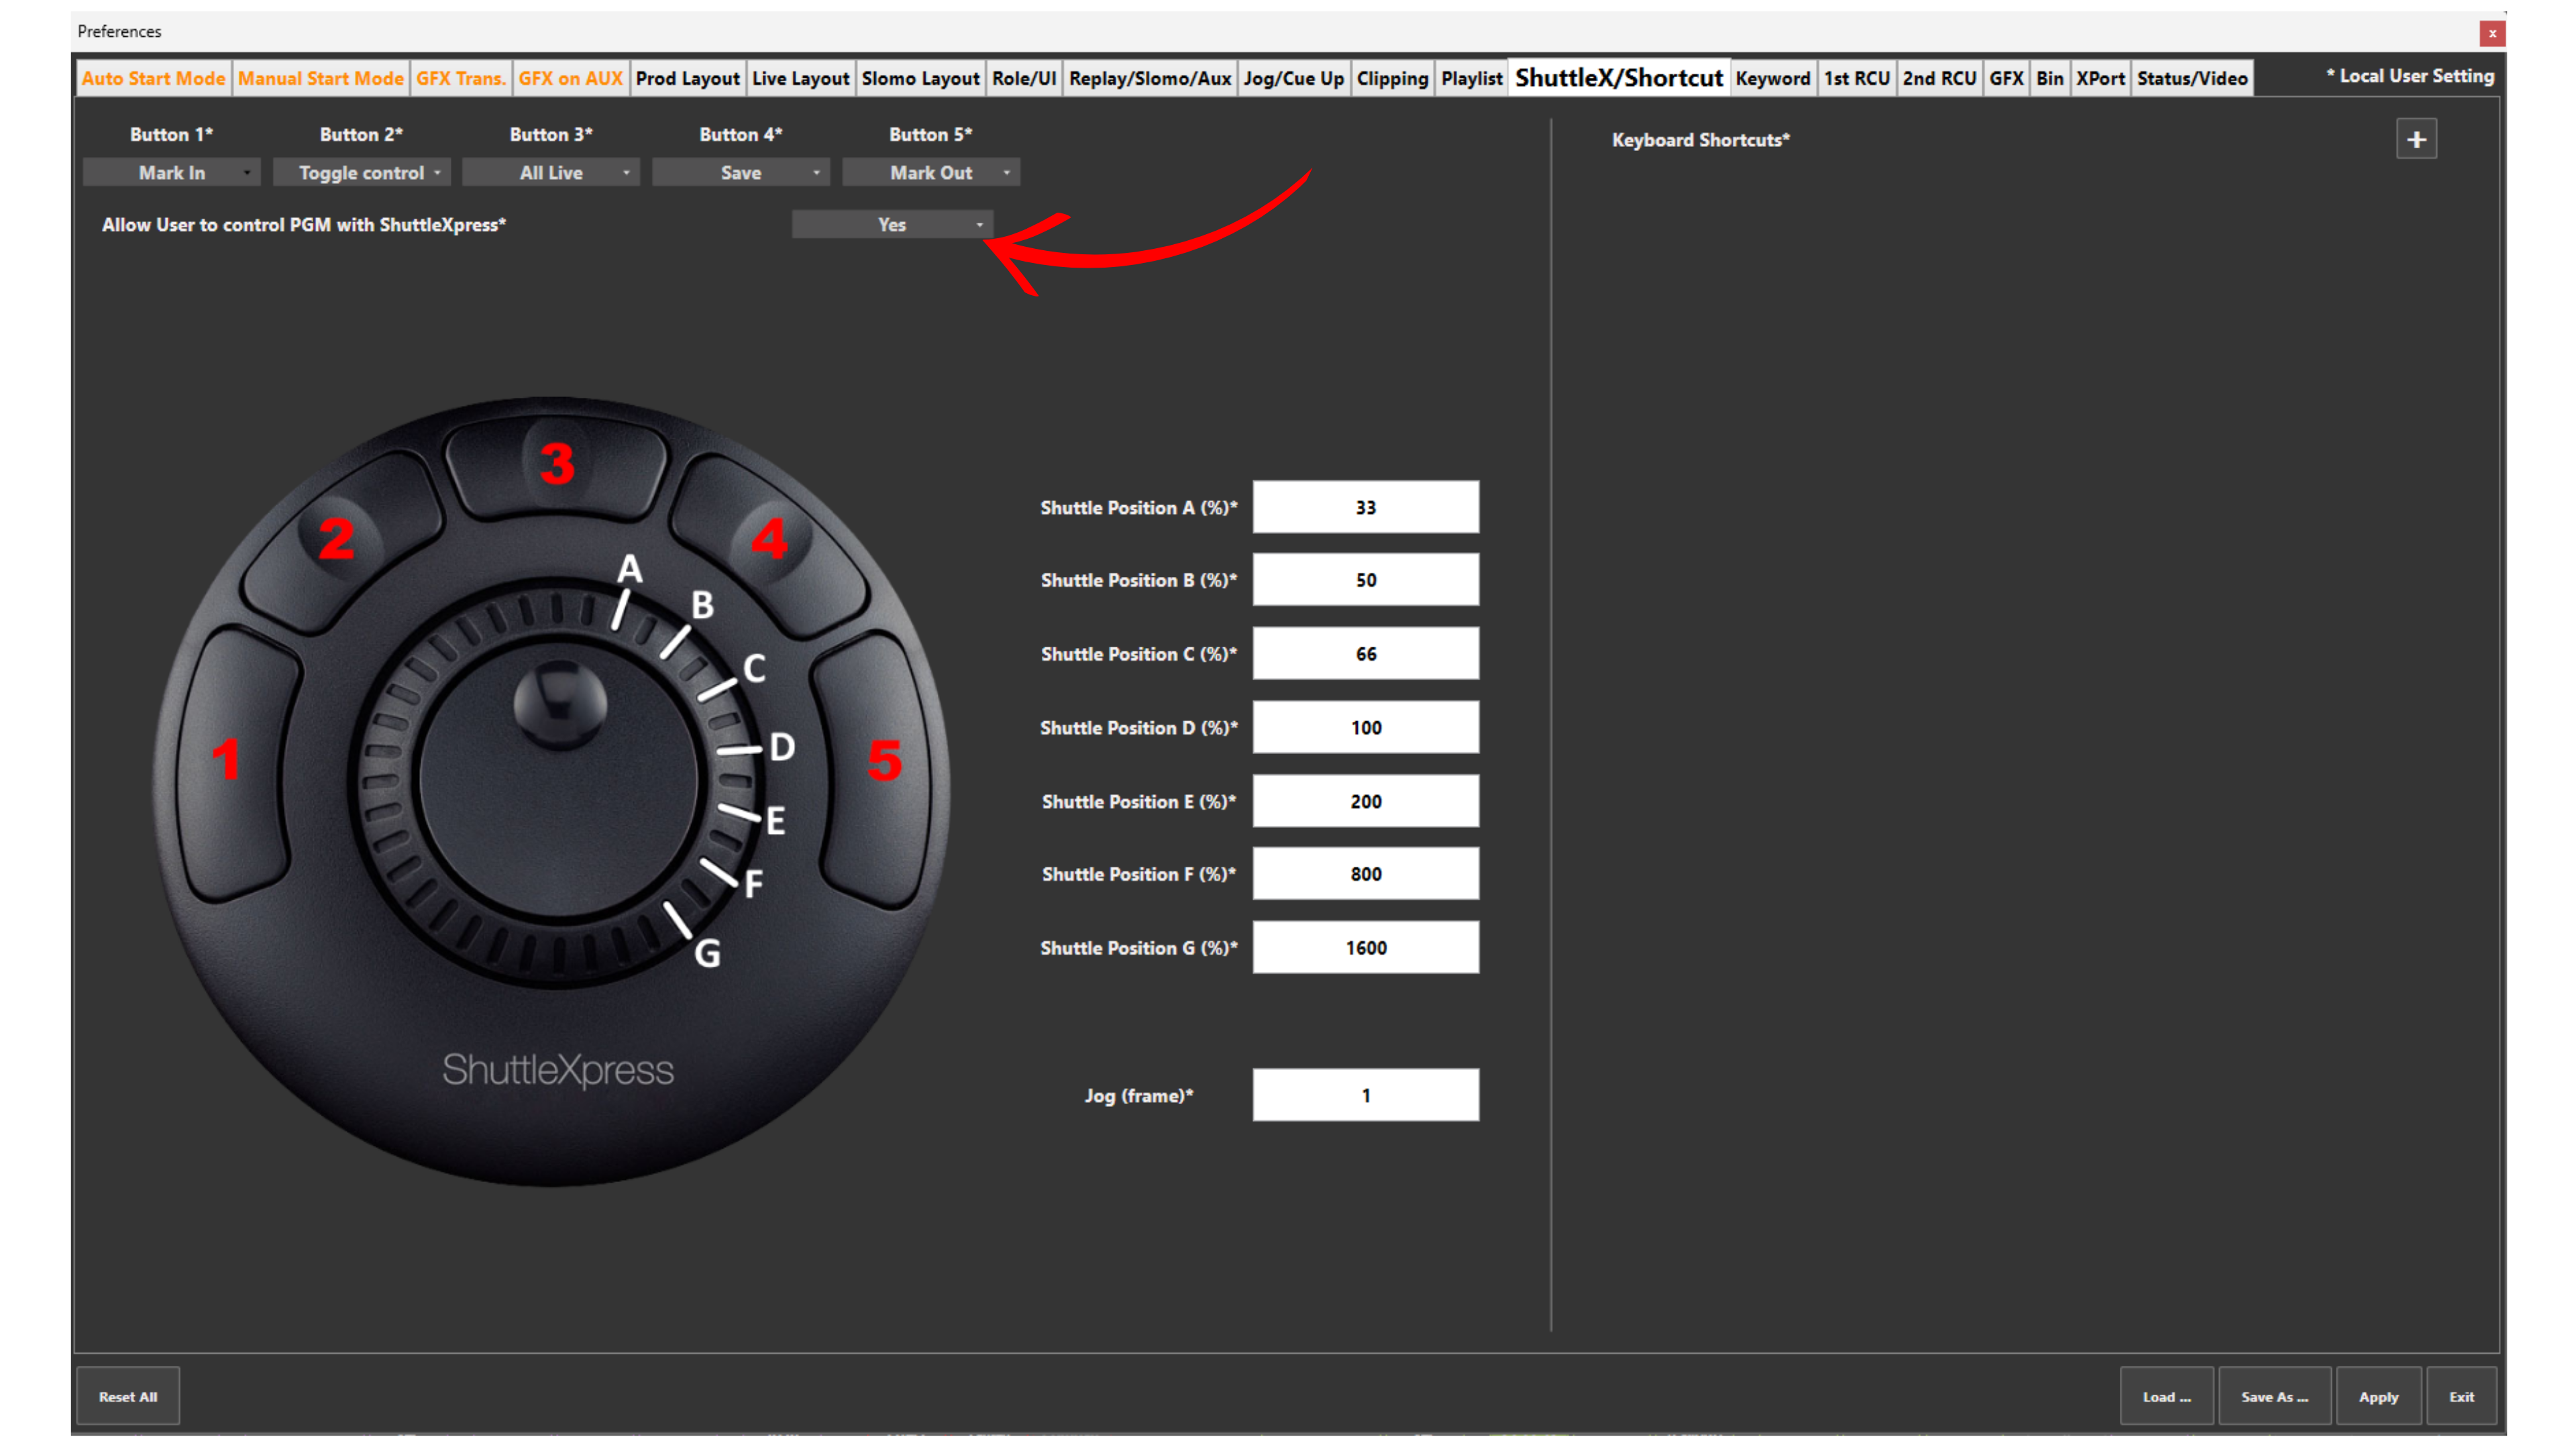Select the ShuttleX/Shortcut tab
This screenshot has width=2576, height=1449.
click(x=1619, y=78)
